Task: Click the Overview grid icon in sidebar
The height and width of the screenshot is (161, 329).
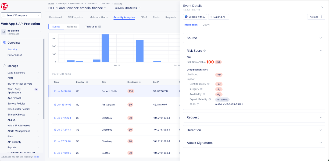Action: 4,43
